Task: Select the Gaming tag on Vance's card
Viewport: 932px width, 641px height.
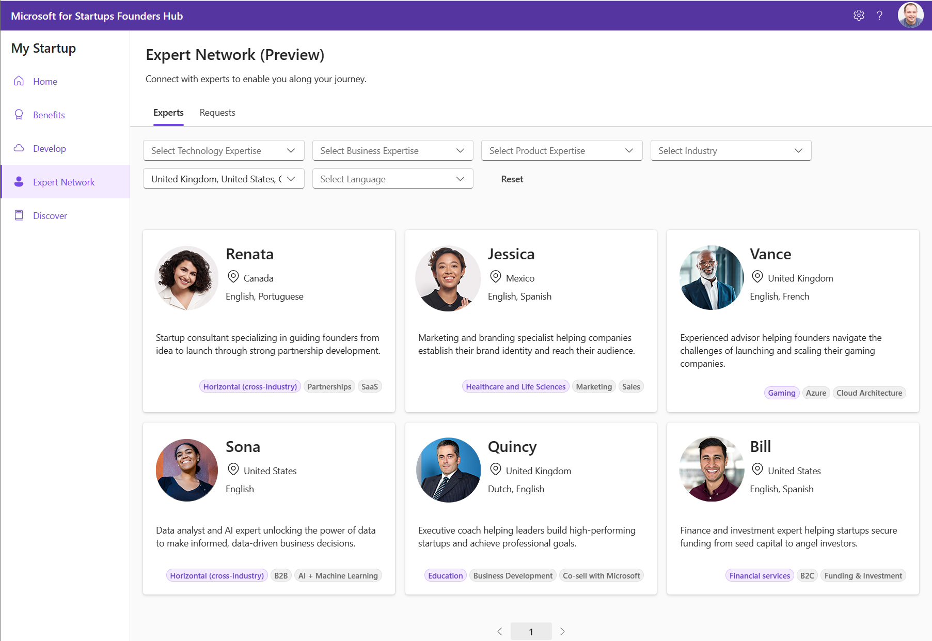Action: click(x=781, y=393)
